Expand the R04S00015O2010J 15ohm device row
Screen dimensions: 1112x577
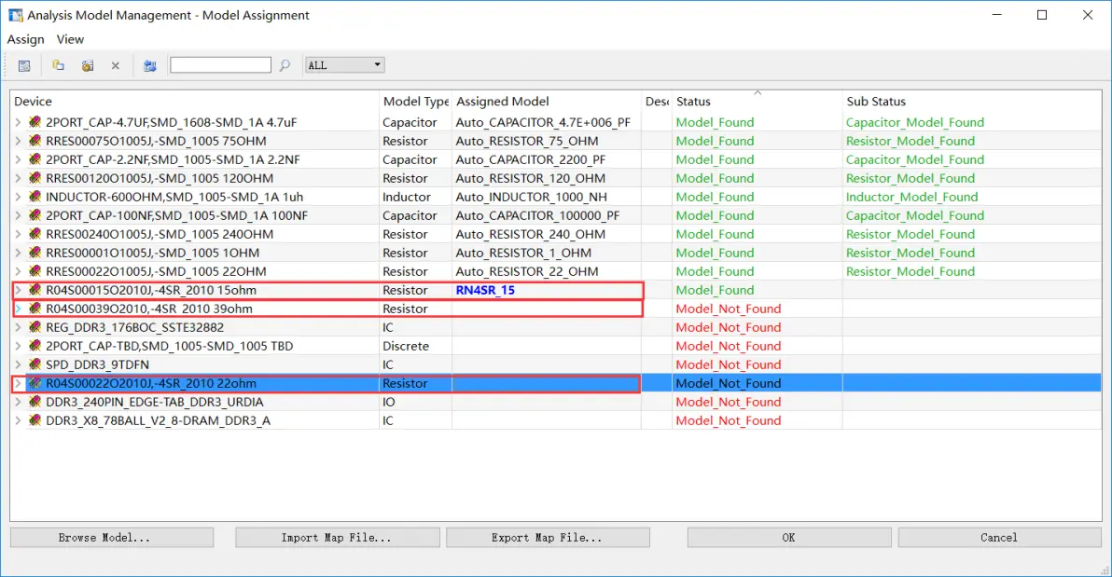click(x=19, y=290)
